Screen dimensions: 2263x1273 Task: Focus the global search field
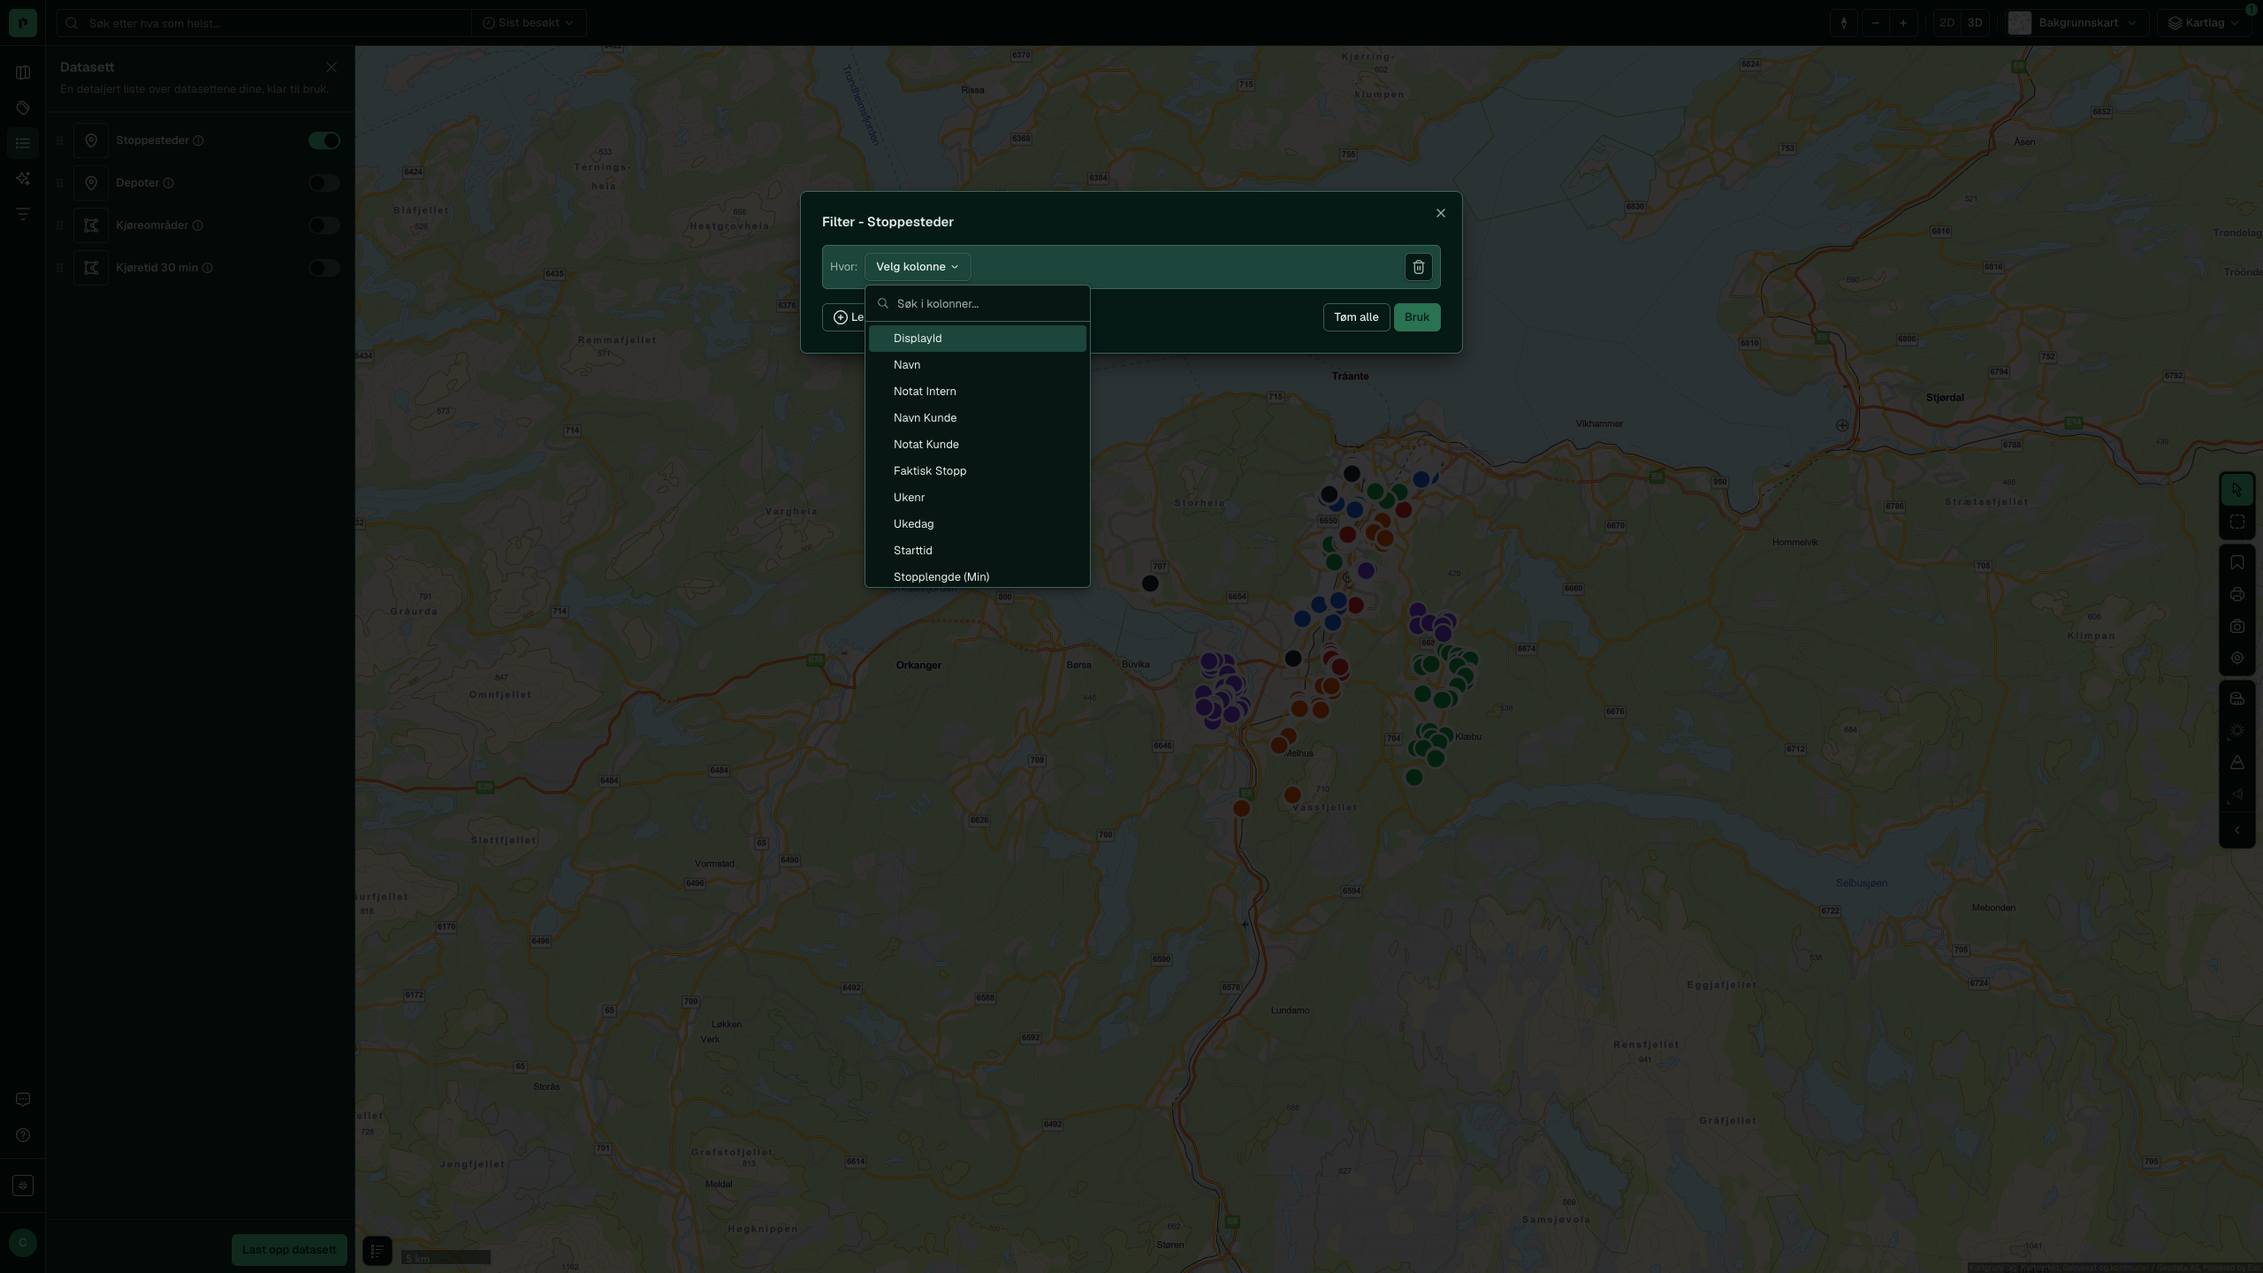click(265, 23)
